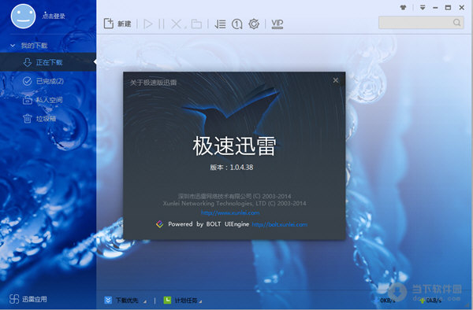Click the sort tasks icon
The height and width of the screenshot is (310, 473).
coord(220,24)
